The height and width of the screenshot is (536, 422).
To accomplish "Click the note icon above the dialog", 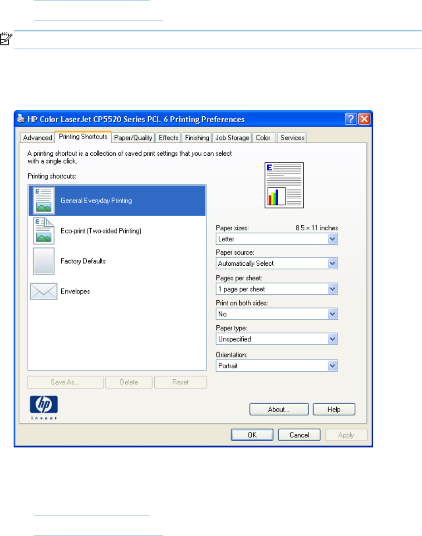I will [6, 39].
